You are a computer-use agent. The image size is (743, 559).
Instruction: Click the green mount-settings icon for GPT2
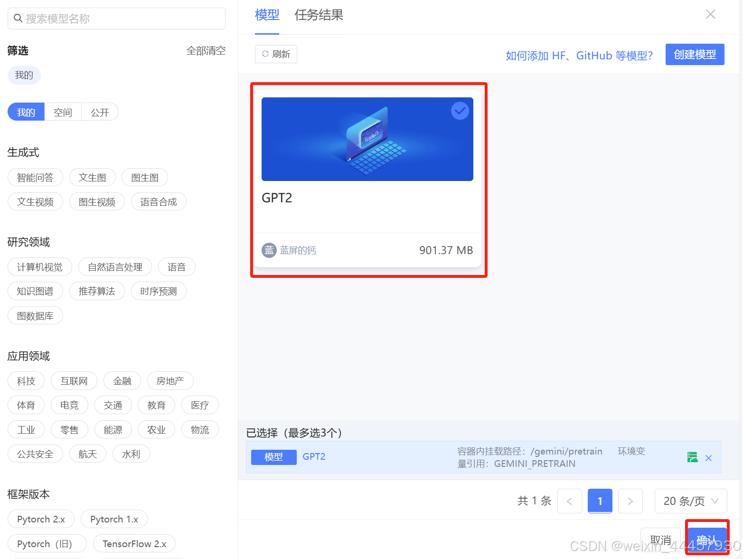(x=693, y=457)
